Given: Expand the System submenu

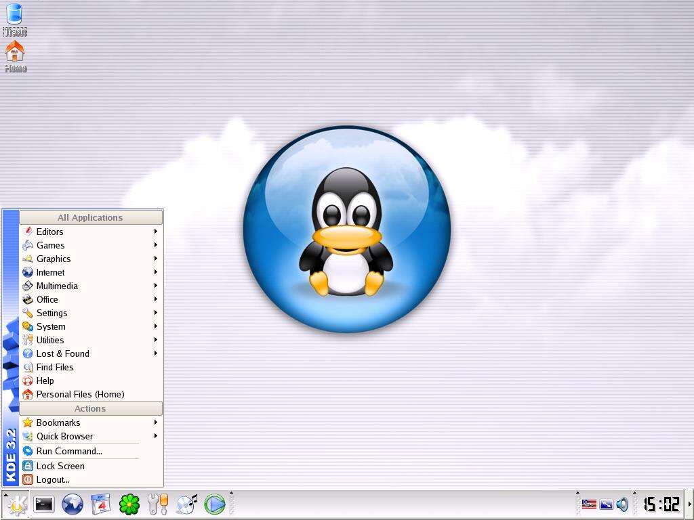Looking at the screenshot, I should 91,327.
